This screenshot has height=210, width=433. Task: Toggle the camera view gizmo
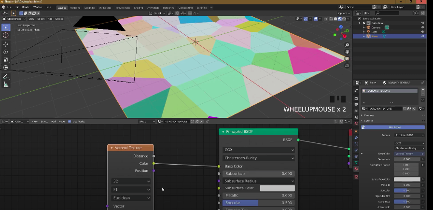coord(347,59)
